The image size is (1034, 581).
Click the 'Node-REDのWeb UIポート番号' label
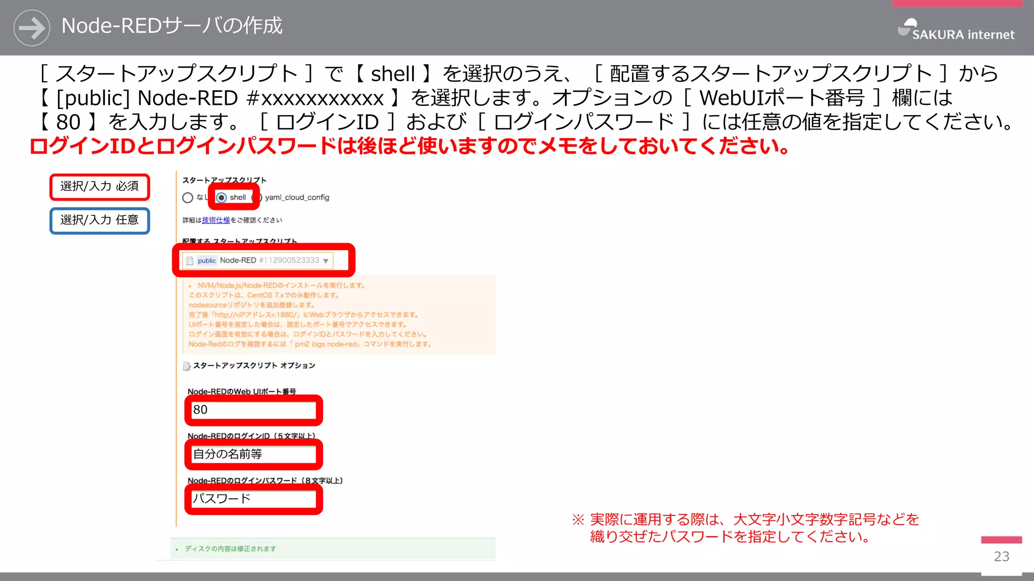(242, 391)
